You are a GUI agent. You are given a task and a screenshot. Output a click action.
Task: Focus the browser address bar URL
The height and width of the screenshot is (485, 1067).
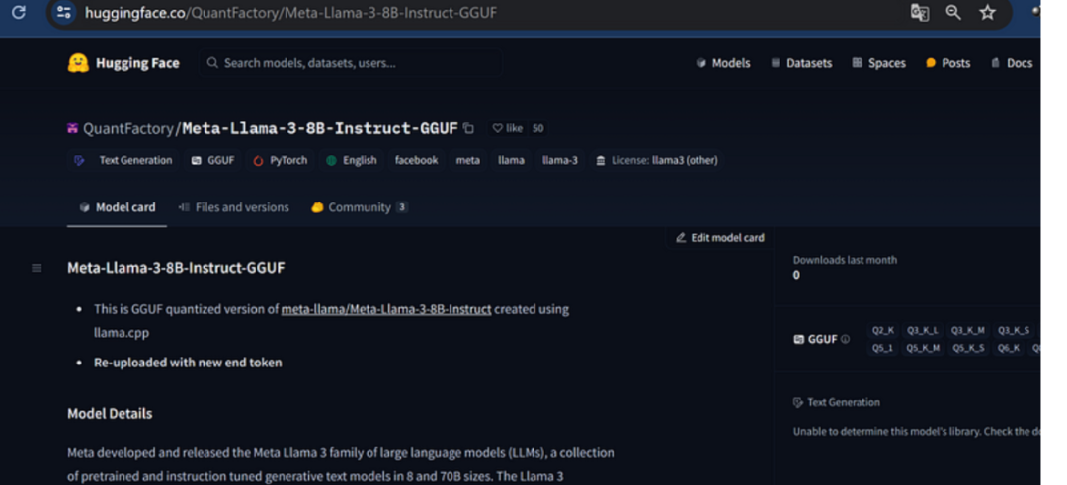(290, 12)
